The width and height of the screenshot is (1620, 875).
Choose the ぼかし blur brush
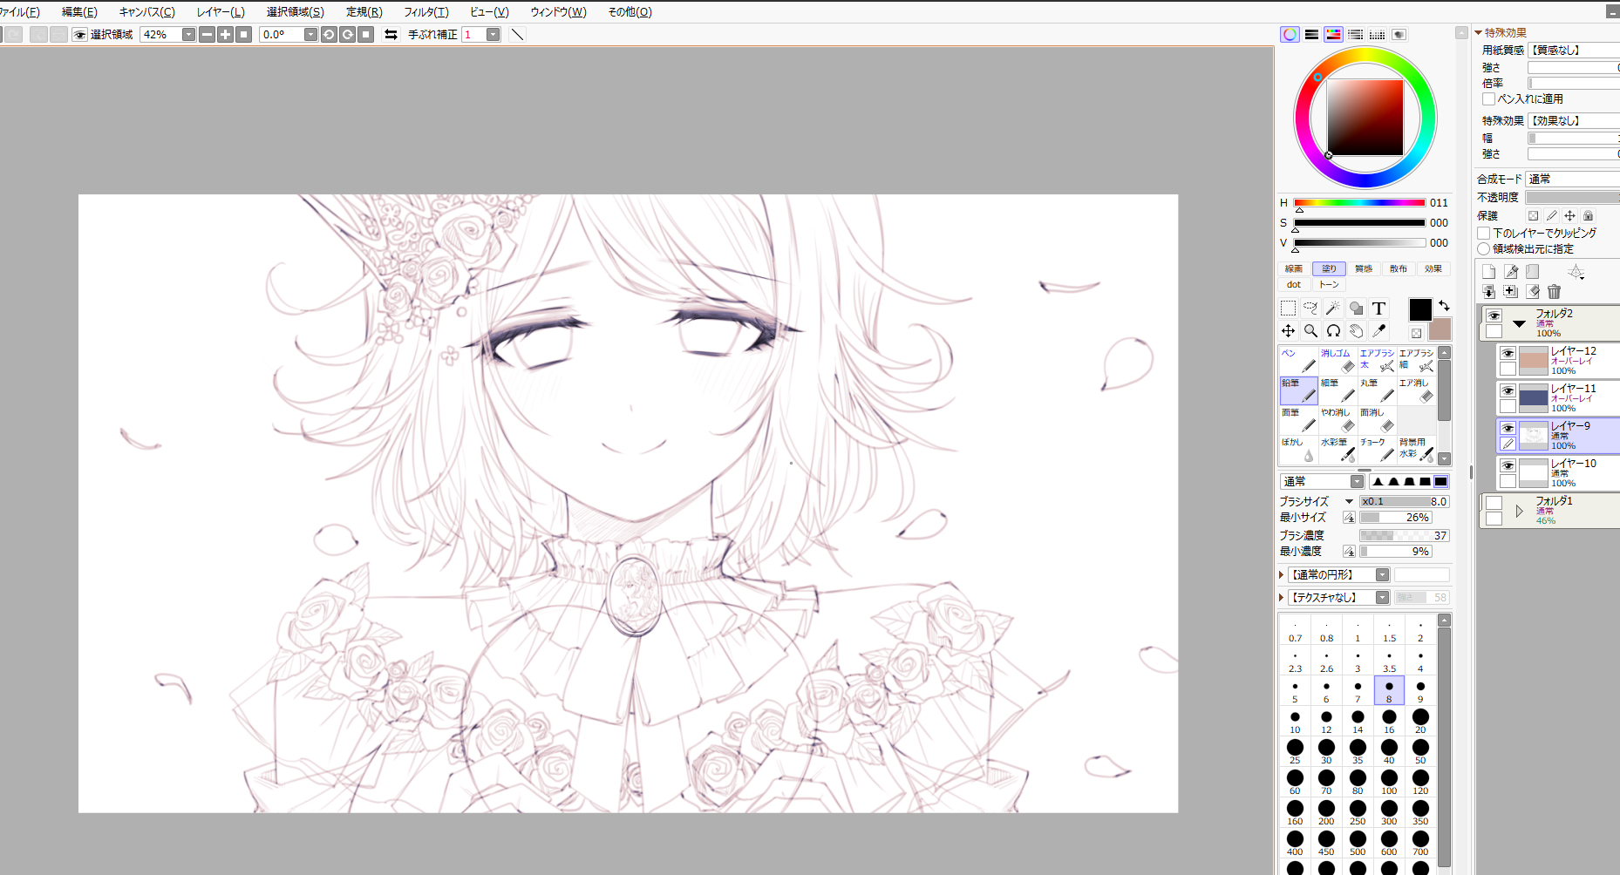pyautogui.click(x=1298, y=450)
